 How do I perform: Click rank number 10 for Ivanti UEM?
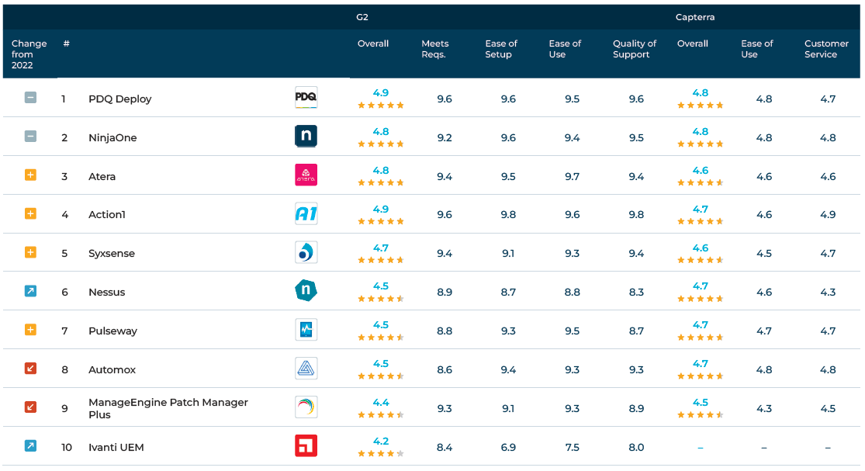coord(66,447)
